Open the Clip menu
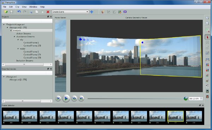 click(17, 7)
